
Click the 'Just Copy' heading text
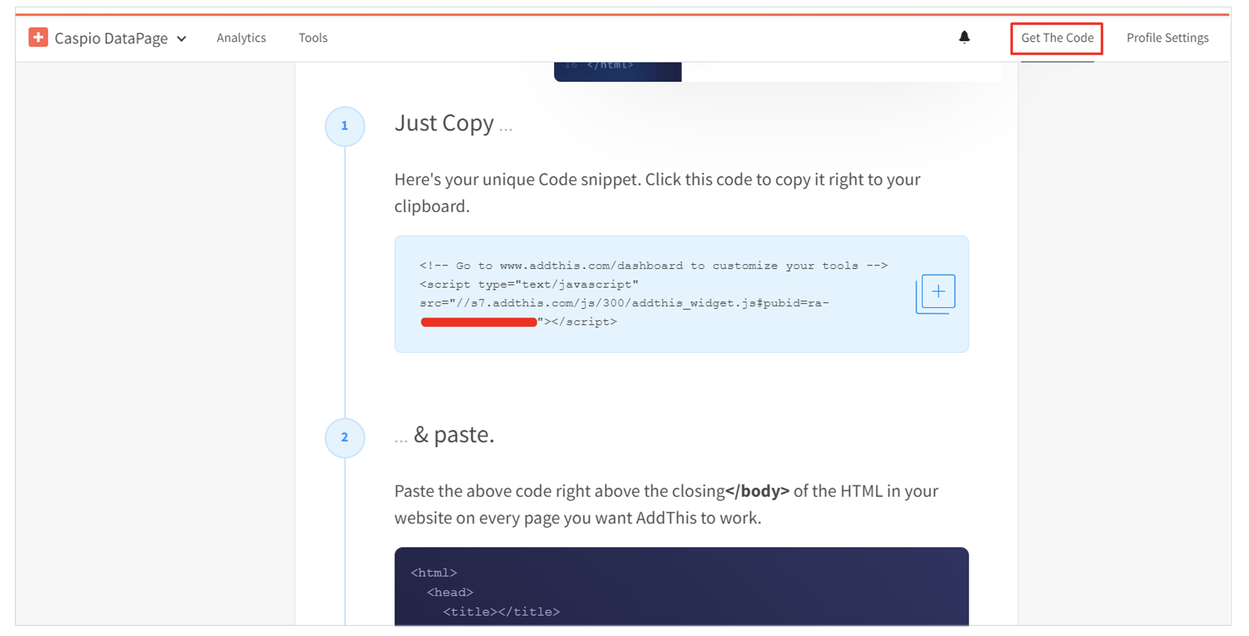(444, 123)
